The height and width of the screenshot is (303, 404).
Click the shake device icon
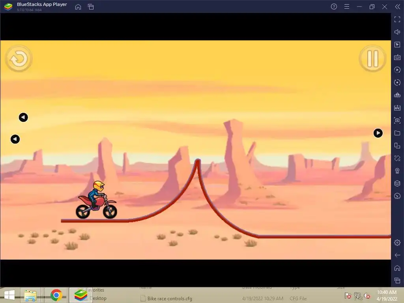[397, 158]
